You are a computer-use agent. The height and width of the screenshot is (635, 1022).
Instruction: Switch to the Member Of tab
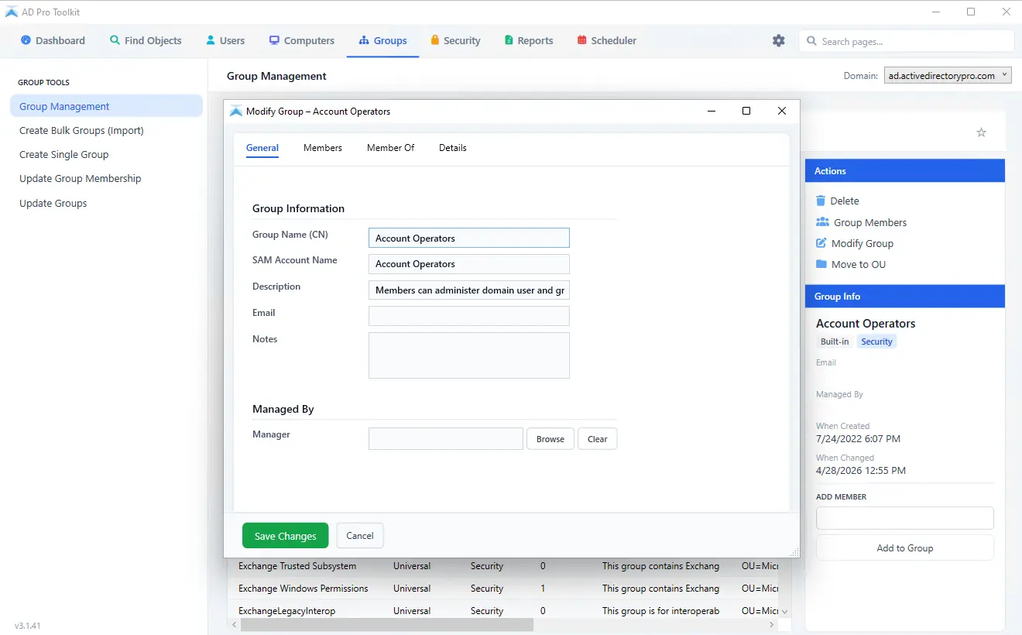391,148
